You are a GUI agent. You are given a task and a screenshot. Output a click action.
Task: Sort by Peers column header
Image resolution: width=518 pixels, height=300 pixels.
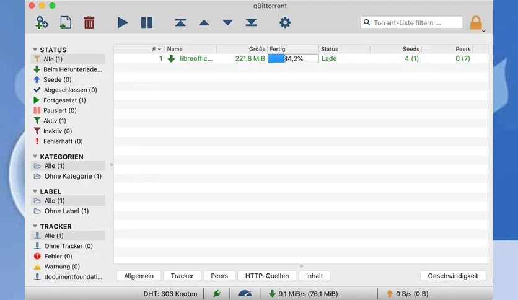447,49
